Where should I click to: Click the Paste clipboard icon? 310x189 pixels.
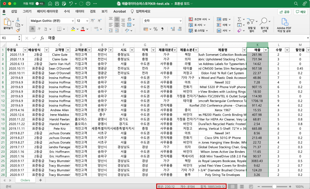[x=7, y=22]
